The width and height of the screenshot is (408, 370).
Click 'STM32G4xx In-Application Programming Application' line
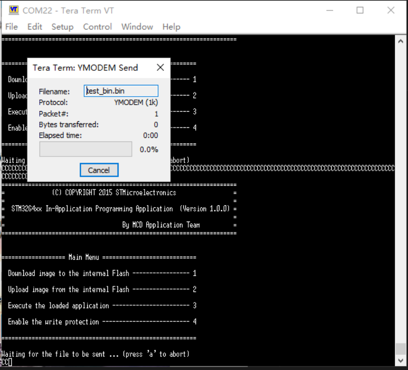(92, 209)
